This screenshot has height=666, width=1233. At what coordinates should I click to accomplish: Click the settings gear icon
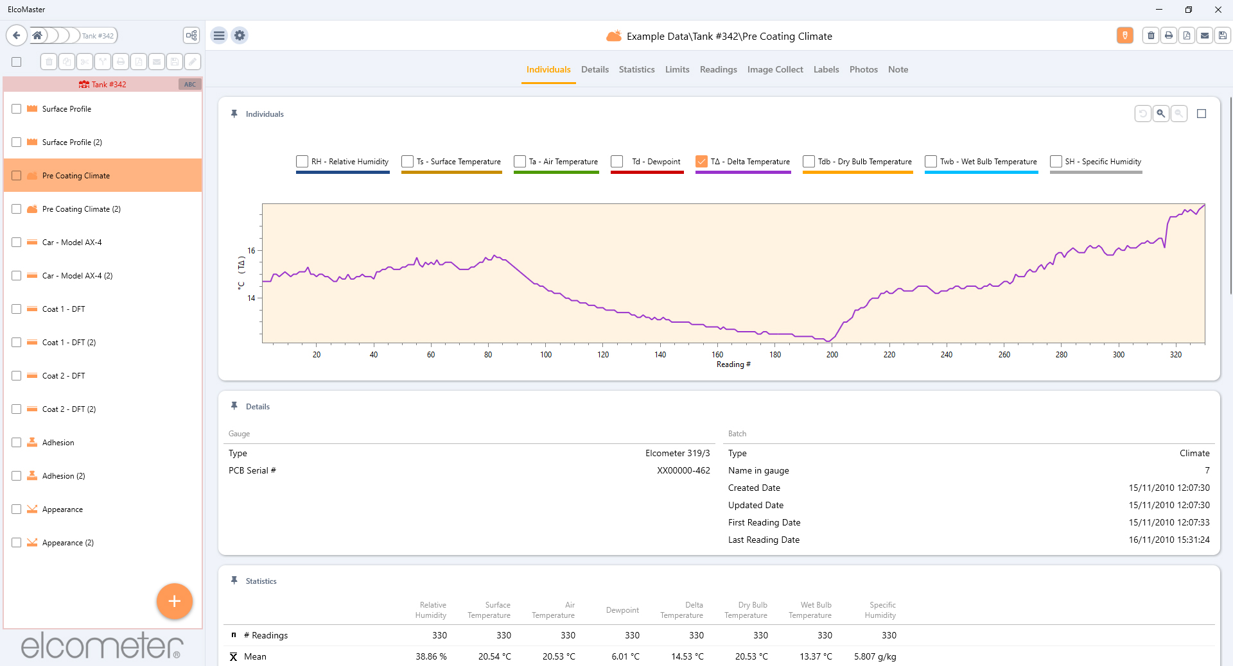click(x=240, y=36)
